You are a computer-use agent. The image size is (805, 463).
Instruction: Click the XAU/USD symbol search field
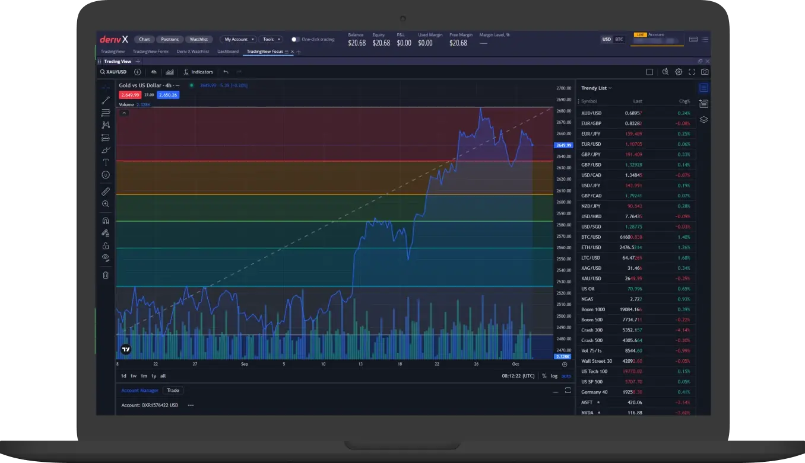click(116, 72)
